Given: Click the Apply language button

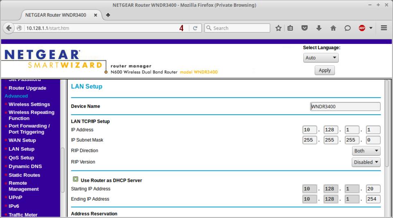Looking at the screenshot, I should [324, 70].
